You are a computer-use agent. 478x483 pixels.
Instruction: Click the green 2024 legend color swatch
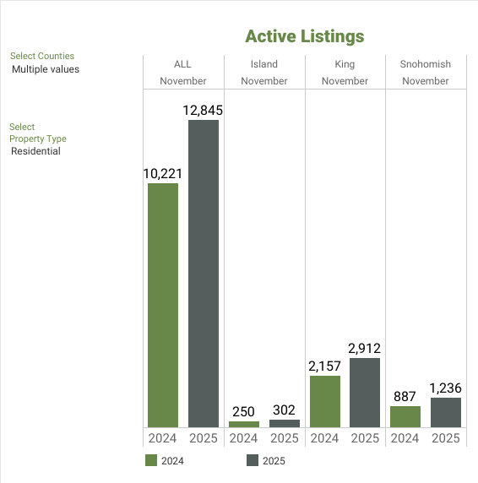[x=151, y=460]
